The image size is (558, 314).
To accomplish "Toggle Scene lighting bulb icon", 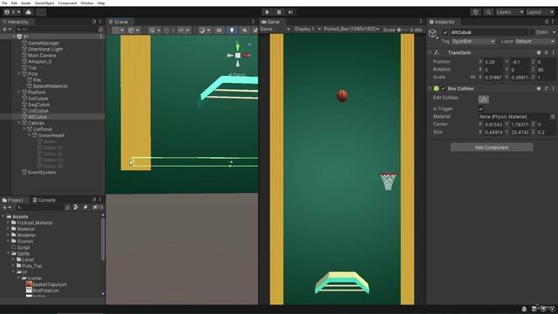I will [x=232, y=31].
